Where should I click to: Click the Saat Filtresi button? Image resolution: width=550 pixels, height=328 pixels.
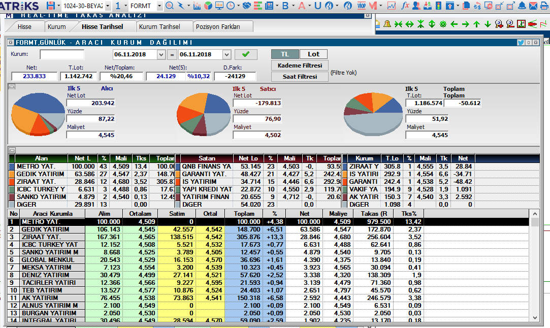tap(300, 77)
